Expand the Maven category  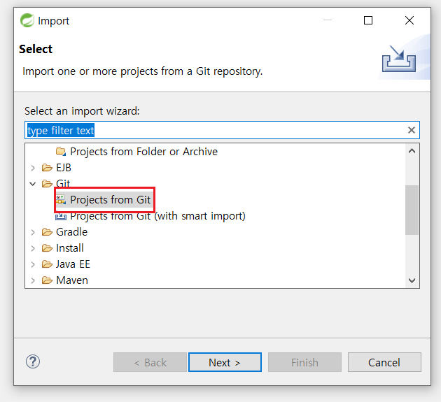coord(33,280)
